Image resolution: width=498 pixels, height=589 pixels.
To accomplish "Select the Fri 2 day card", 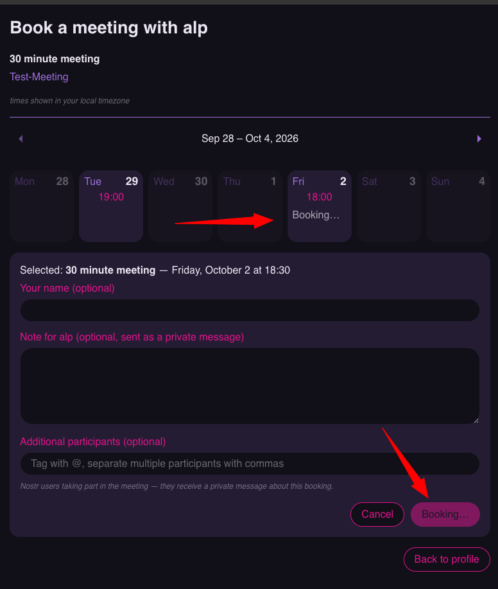I will click(x=320, y=206).
